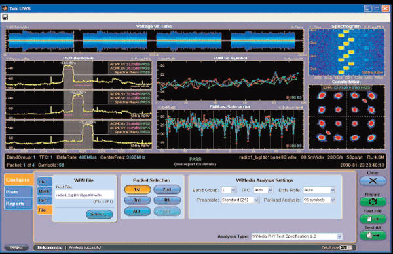The image size is (393, 254).
Task: Switch to the Reports tab
Action: pyautogui.click(x=18, y=204)
